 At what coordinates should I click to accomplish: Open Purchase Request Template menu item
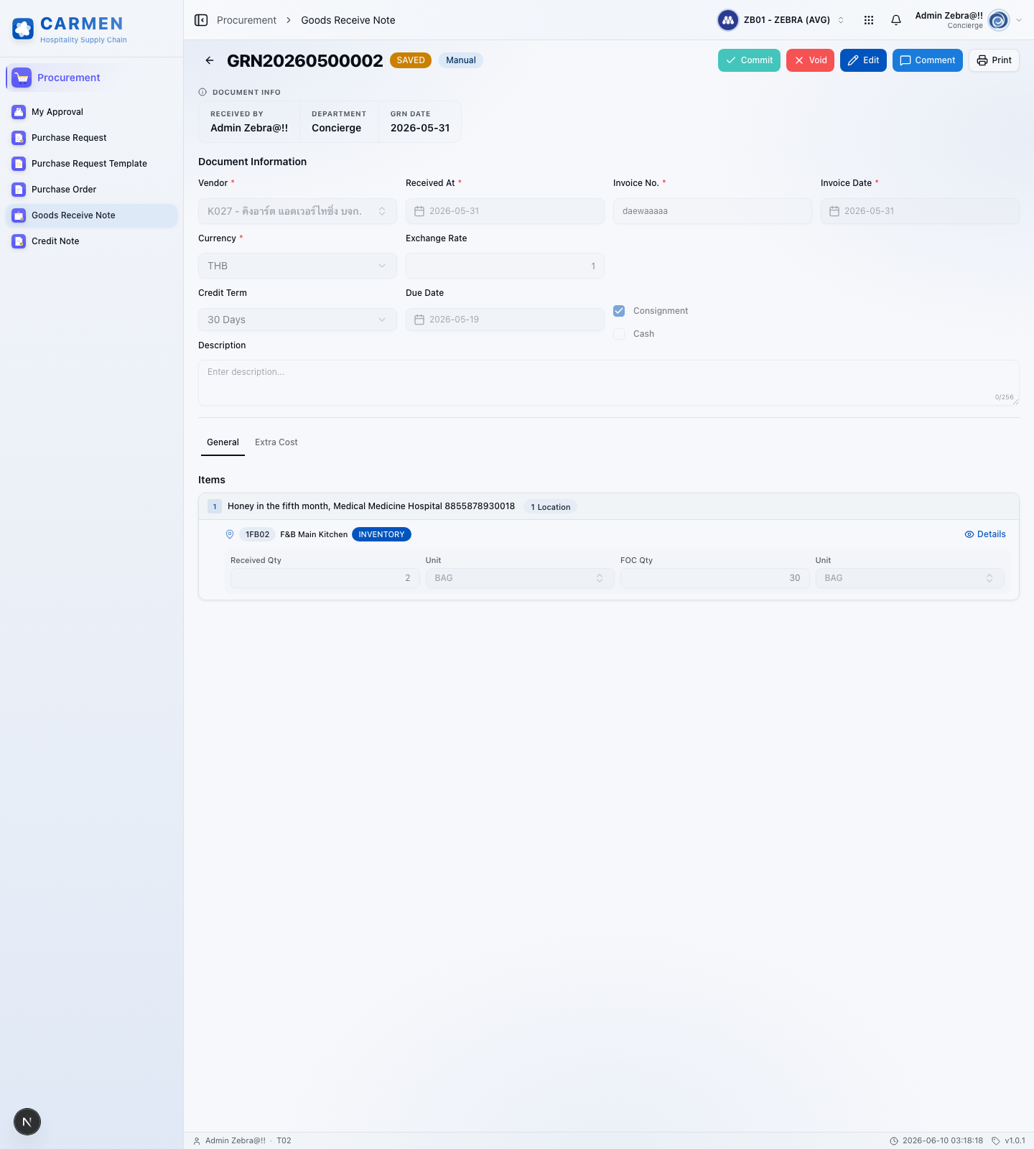point(91,164)
